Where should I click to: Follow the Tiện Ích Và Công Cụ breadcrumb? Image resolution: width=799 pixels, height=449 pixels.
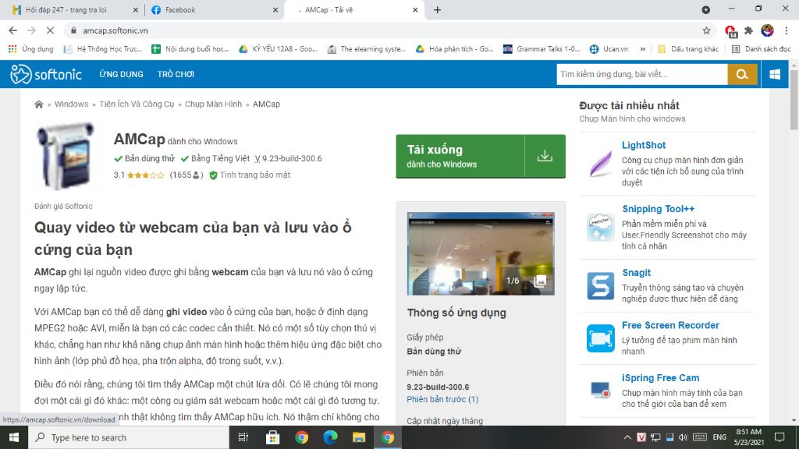pyautogui.click(x=137, y=104)
